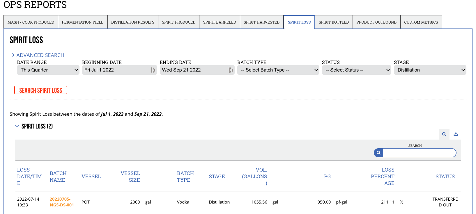
Task: Click the 1055.56 volume value
Action: 259,202
